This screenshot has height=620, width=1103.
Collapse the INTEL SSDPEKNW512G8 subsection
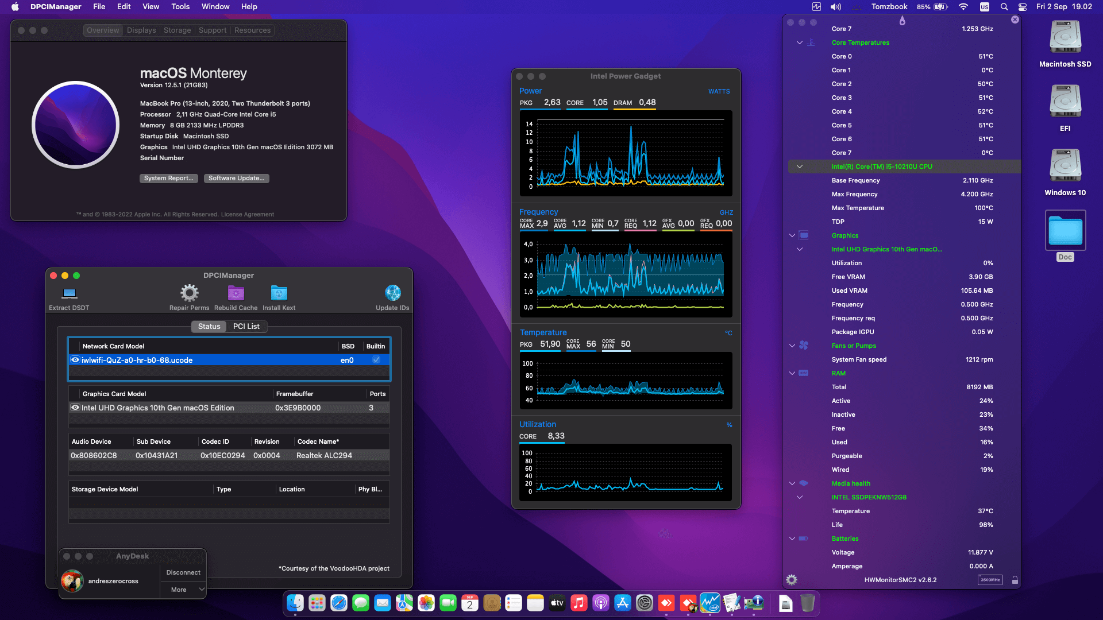click(x=799, y=497)
